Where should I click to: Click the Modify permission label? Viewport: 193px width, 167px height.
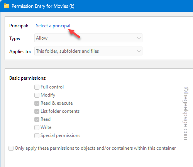point(48,95)
